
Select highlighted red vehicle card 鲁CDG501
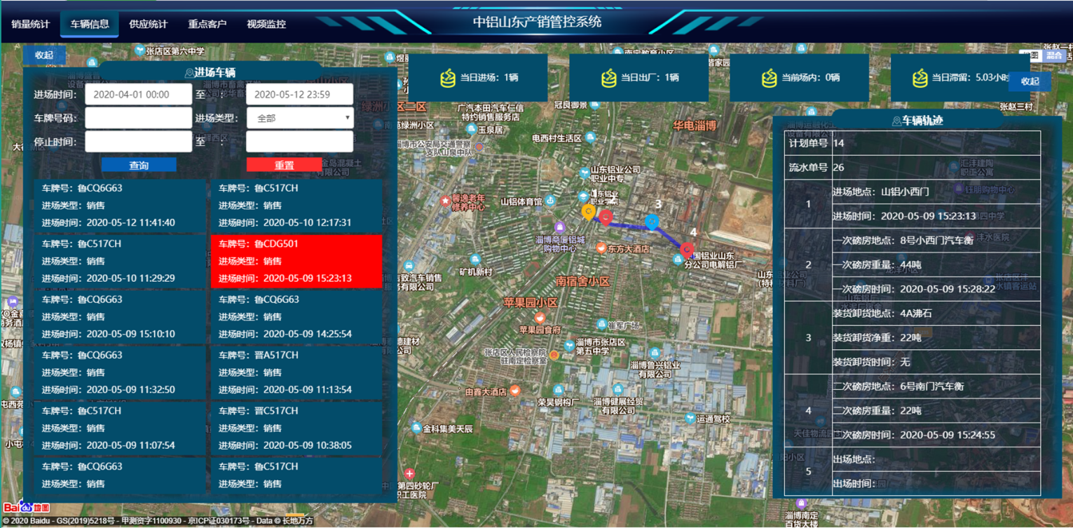[296, 261]
